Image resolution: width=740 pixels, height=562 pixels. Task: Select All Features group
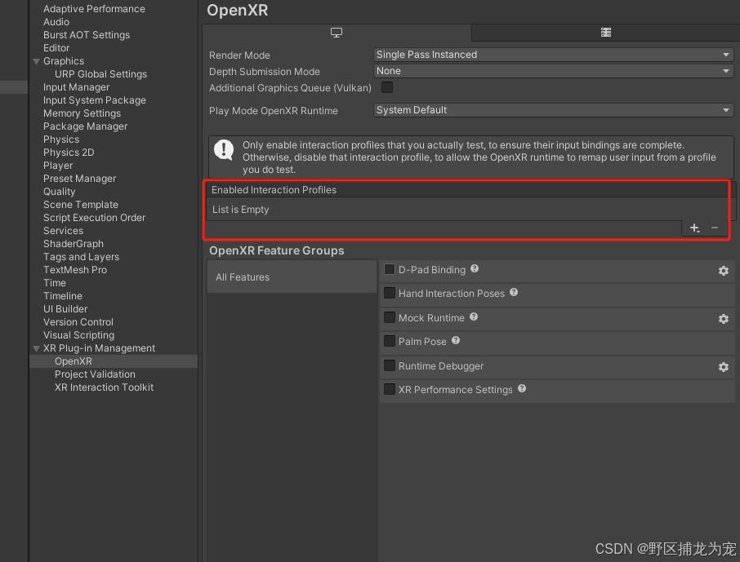click(x=292, y=277)
